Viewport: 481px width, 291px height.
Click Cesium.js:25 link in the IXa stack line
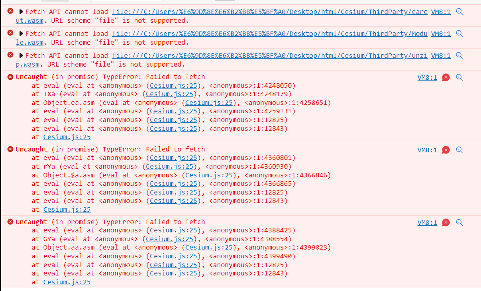tap(169, 94)
